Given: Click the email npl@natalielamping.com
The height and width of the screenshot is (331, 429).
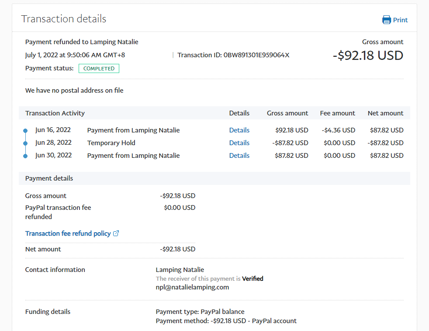Looking at the screenshot, I should pos(192,287).
